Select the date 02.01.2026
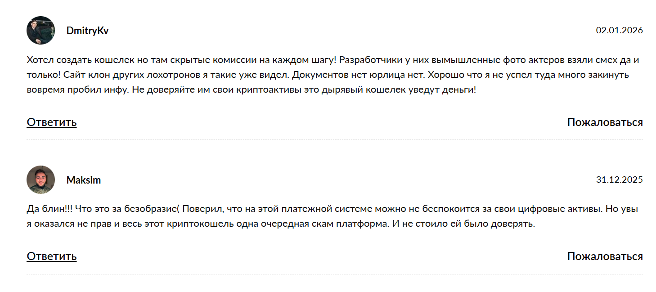This screenshot has height=292, width=656. 619,31
